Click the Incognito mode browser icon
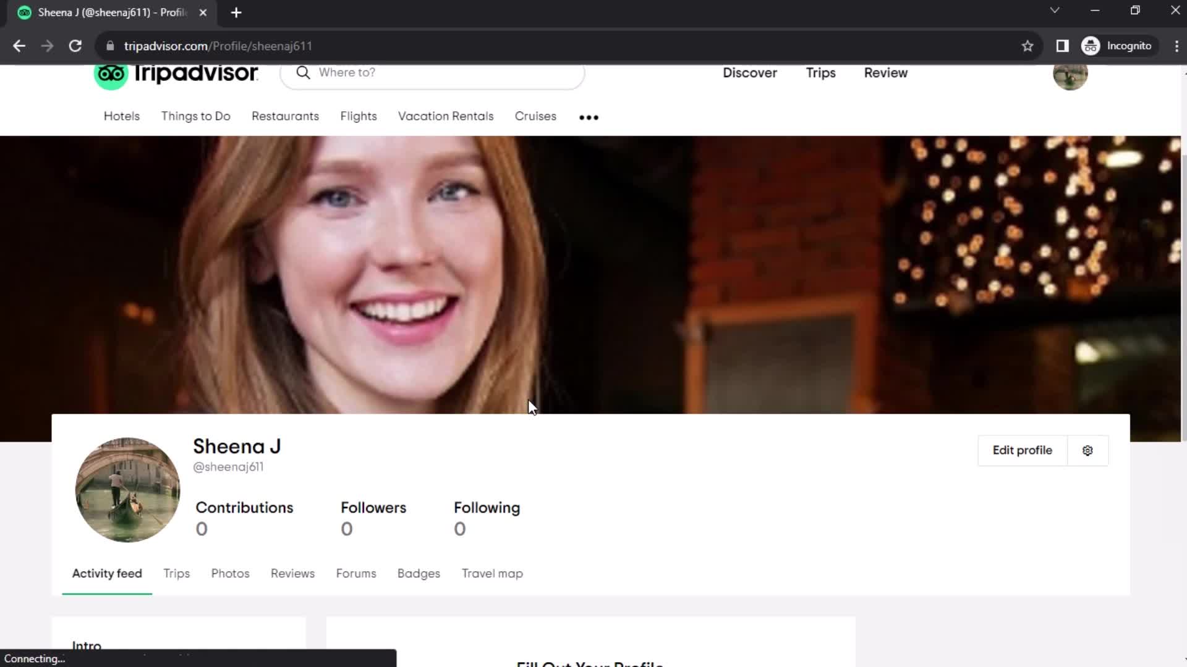Viewport: 1187px width, 667px height. pyautogui.click(x=1093, y=46)
